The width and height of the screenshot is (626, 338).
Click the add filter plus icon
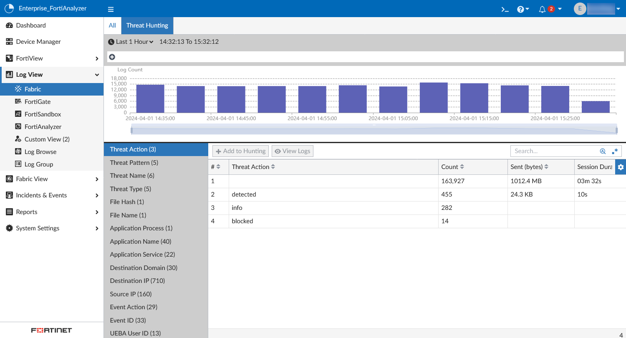(x=112, y=57)
